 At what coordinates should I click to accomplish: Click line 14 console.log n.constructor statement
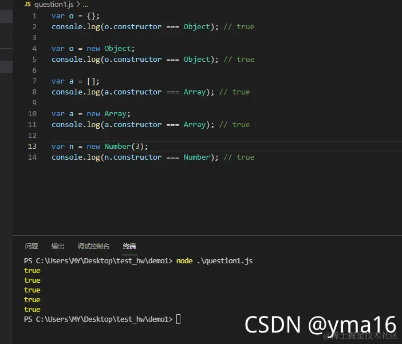click(135, 157)
